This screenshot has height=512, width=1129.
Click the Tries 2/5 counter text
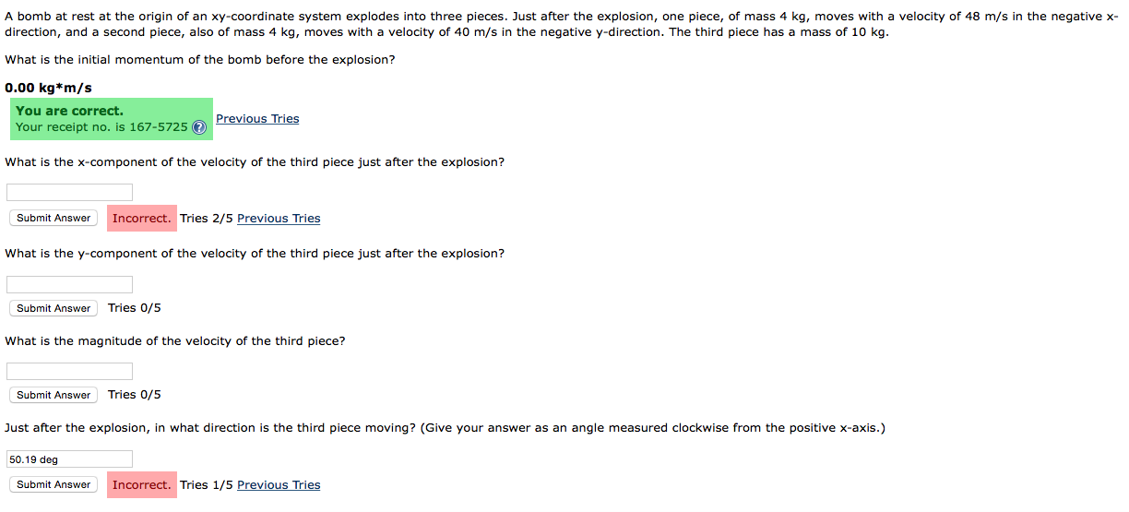[207, 219]
